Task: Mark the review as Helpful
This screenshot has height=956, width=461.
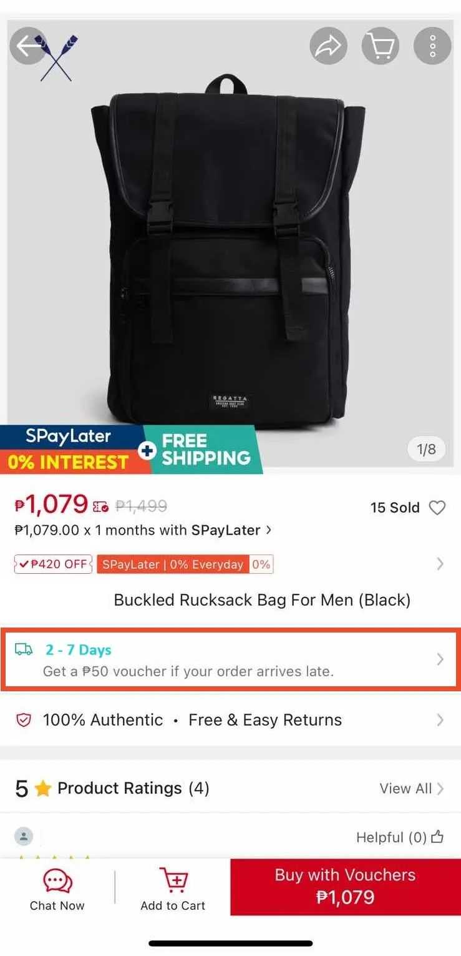Action: [400, 837]
